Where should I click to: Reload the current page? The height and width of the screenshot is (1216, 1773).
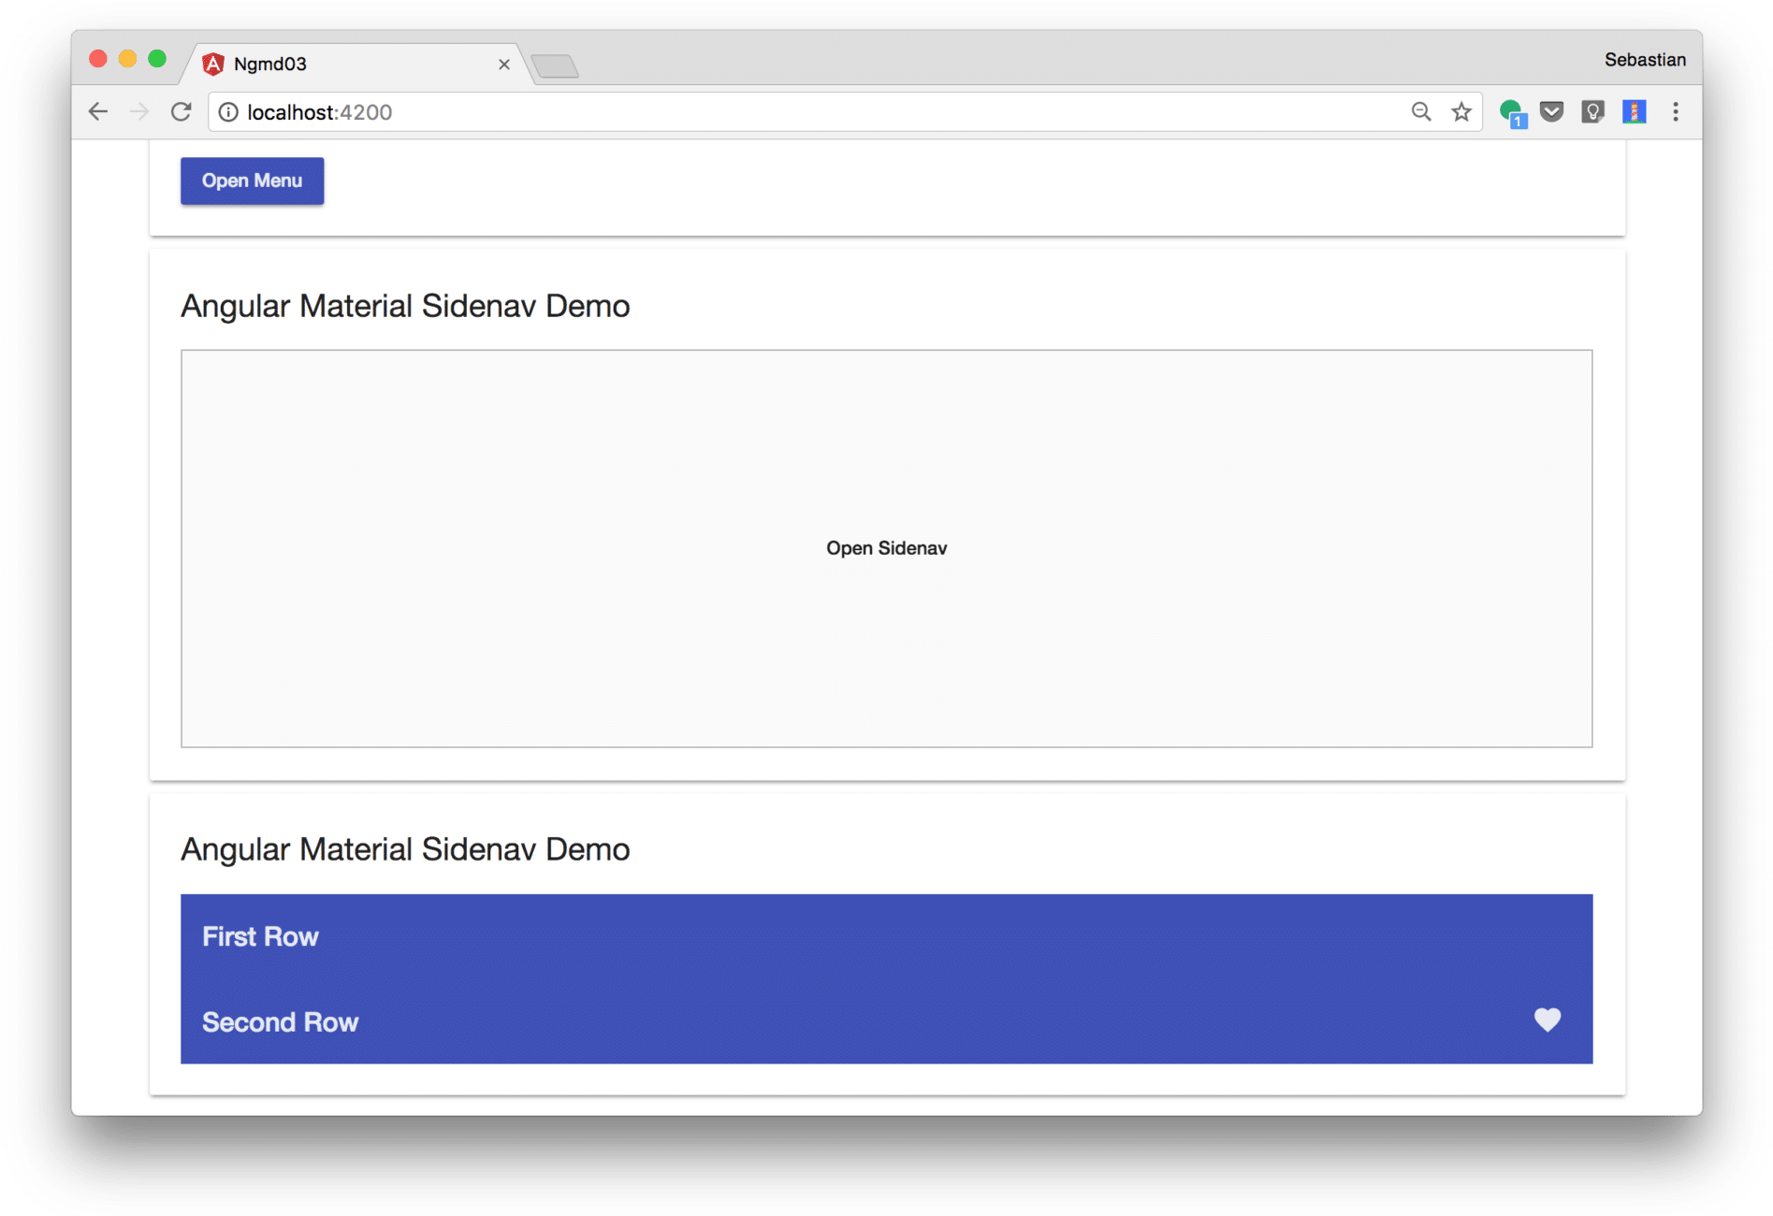coord(181,112)
